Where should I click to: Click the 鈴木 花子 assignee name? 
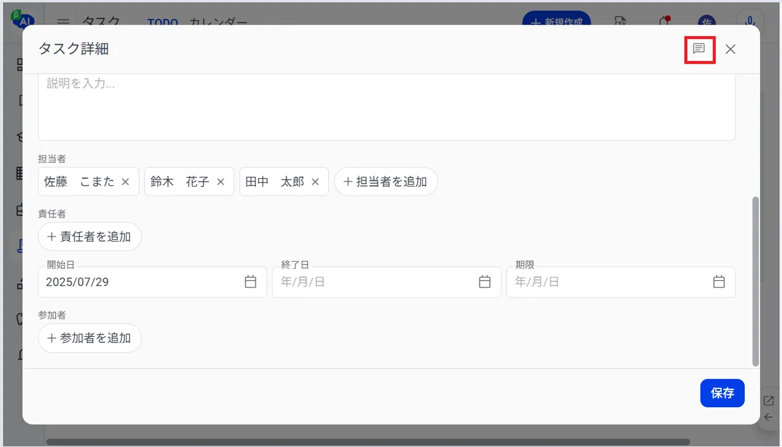180,182
